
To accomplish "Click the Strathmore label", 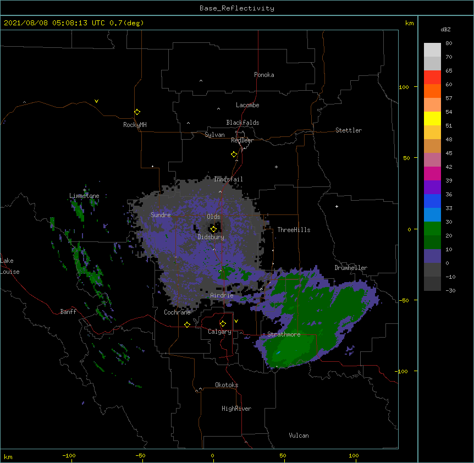I will 284,334.
